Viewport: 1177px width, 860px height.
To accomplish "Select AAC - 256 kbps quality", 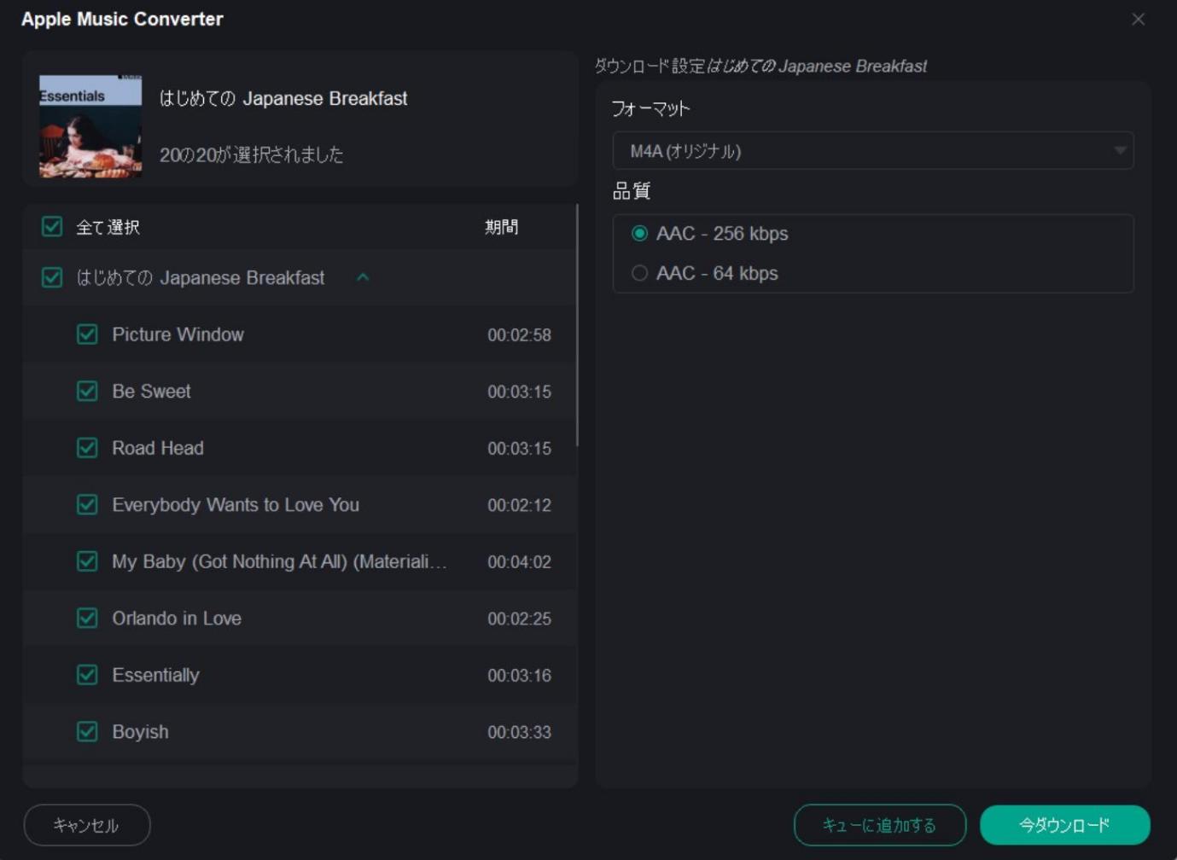I will [x=639, y=233].
